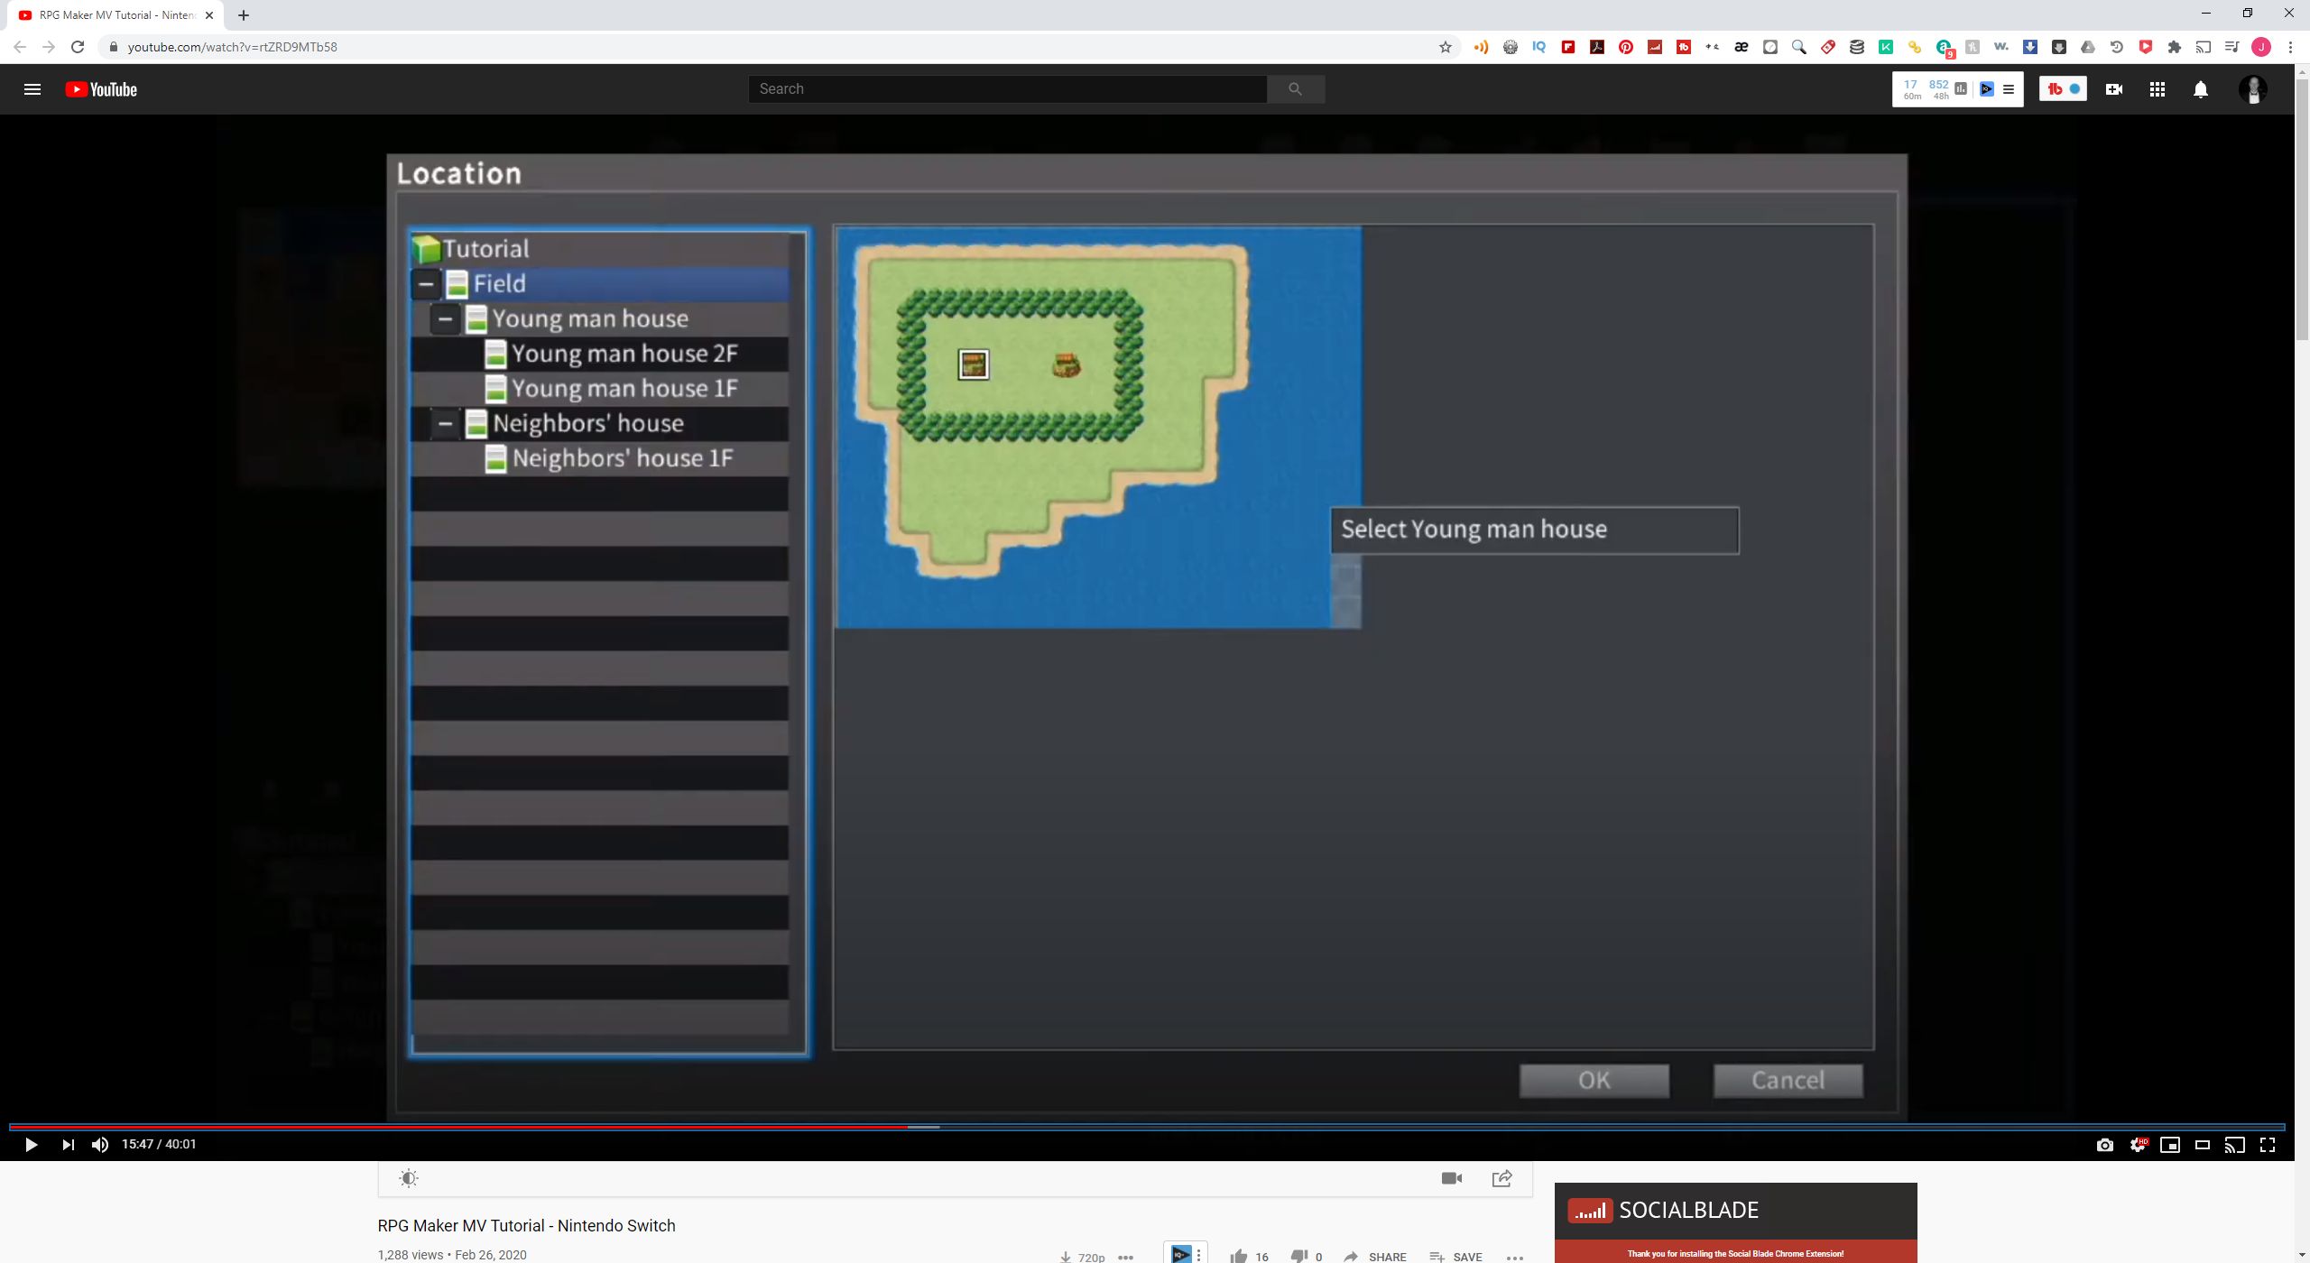Collapse the Young man house node
The width and height of the screenshot is (2310, 1263).
(x=445, y=319)
